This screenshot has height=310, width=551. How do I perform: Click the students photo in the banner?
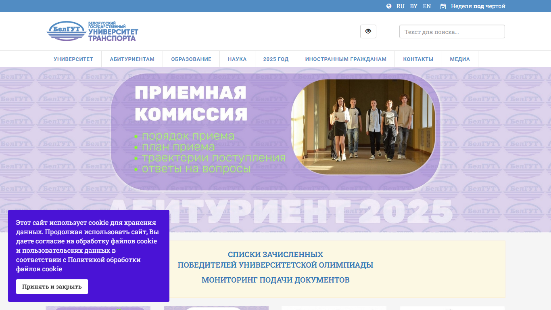(x=363, y=127)
